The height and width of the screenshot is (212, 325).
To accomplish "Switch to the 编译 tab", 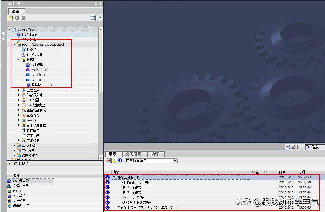I will tap(155, 154).
